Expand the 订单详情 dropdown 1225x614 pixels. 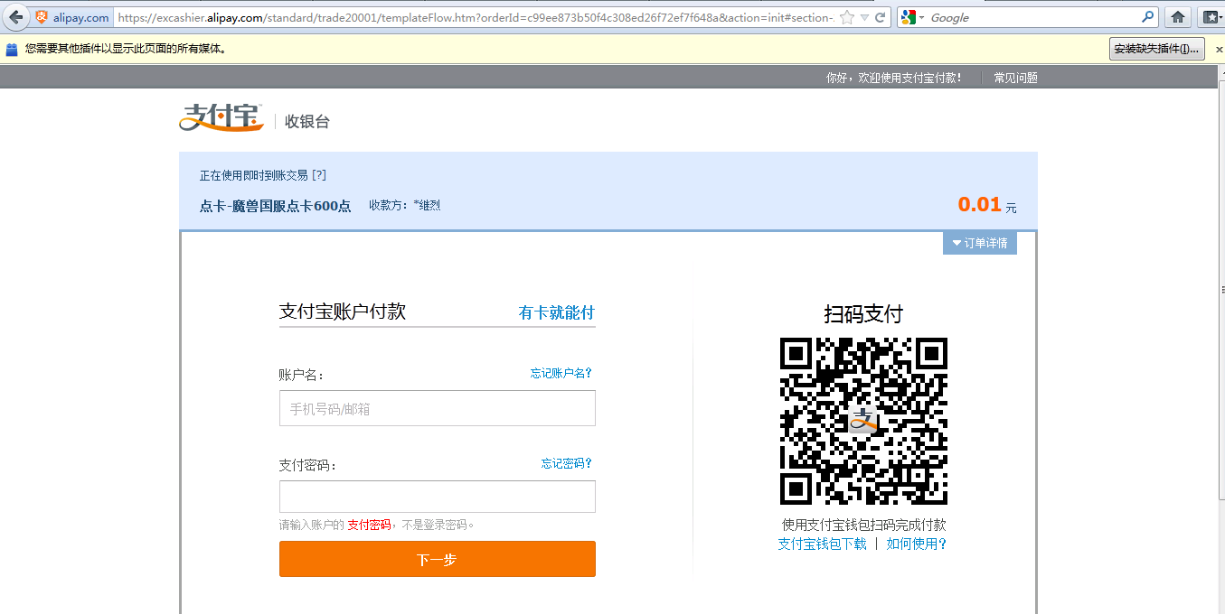pyautogui.click(x=980, y=243)
